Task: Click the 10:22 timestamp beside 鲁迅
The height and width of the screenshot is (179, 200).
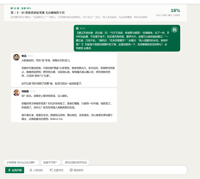Action: click(30, 56)
